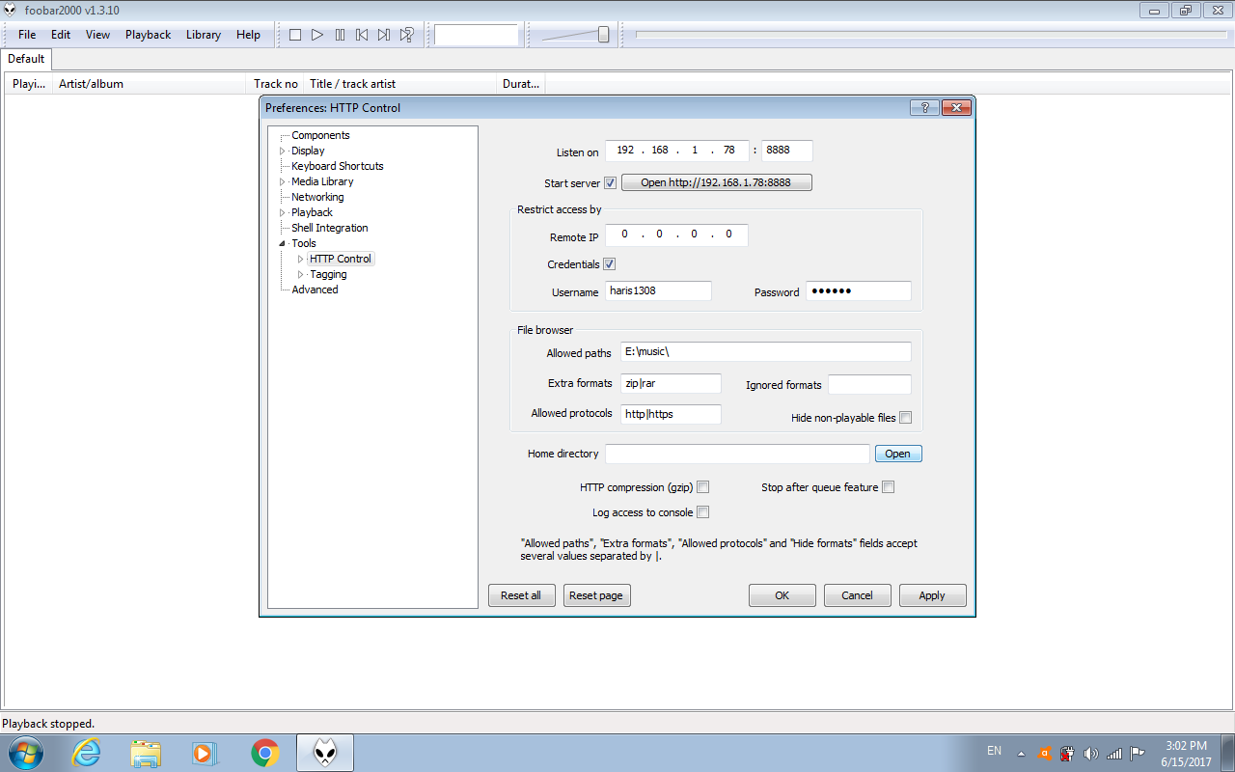The height and width of the screenshot is (772, 1235).
Task: Click the Ignored formats input field
Action: pyautogui.click(x=869, y=384)
